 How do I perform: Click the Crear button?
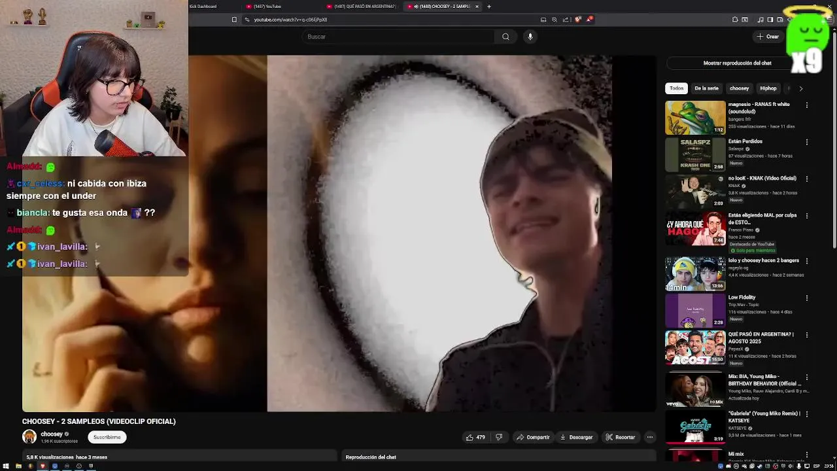[x=768, y=37]
